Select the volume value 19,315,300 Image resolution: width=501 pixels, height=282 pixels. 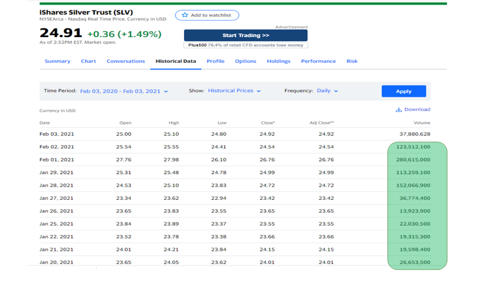click(x=415, y=236)
